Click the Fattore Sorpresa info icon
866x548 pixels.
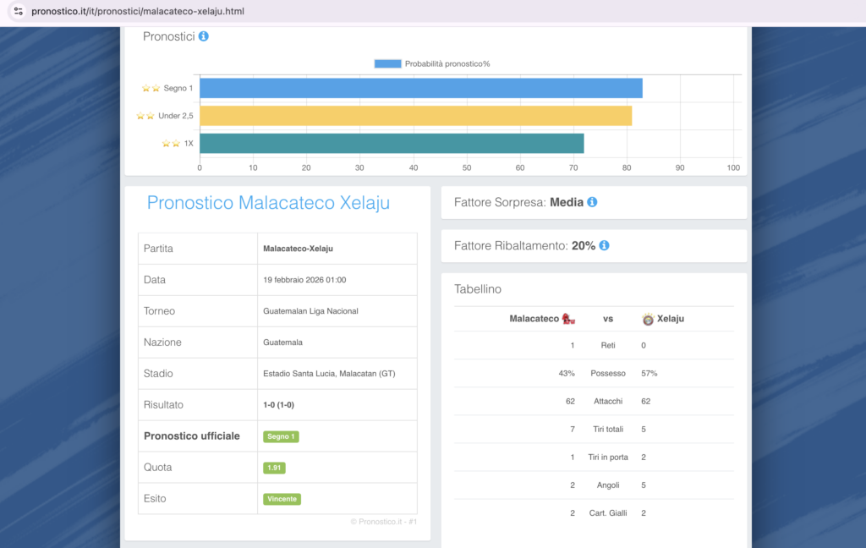tap(592, 202)
